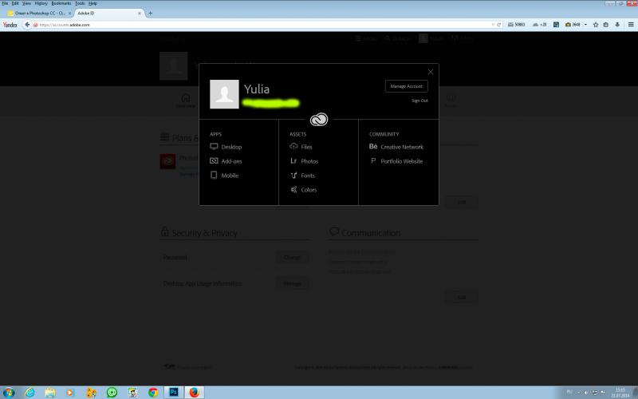Open the Windows Start menu
638x399 pixels.
click(9, 393)
